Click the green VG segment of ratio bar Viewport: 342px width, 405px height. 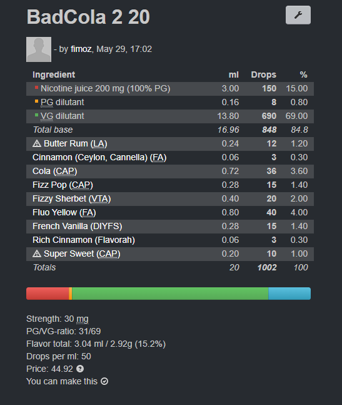pos(170,294)
